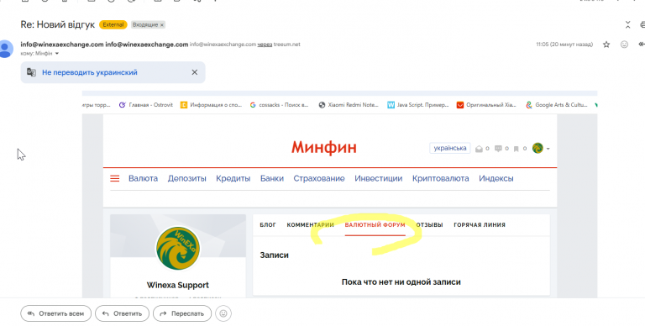Viewport: 645px width, 326px height.
Task: Click the expand/collapse all messages icon
Action: pyautogui.click(x=627, y=24)
